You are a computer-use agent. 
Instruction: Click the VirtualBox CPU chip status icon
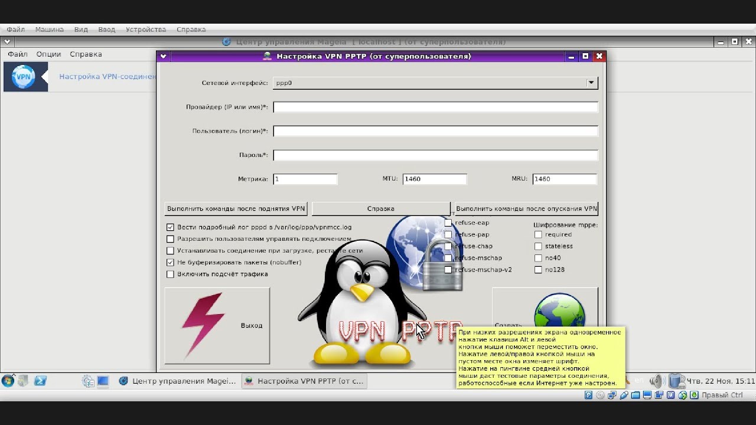[x=670, y=395]
